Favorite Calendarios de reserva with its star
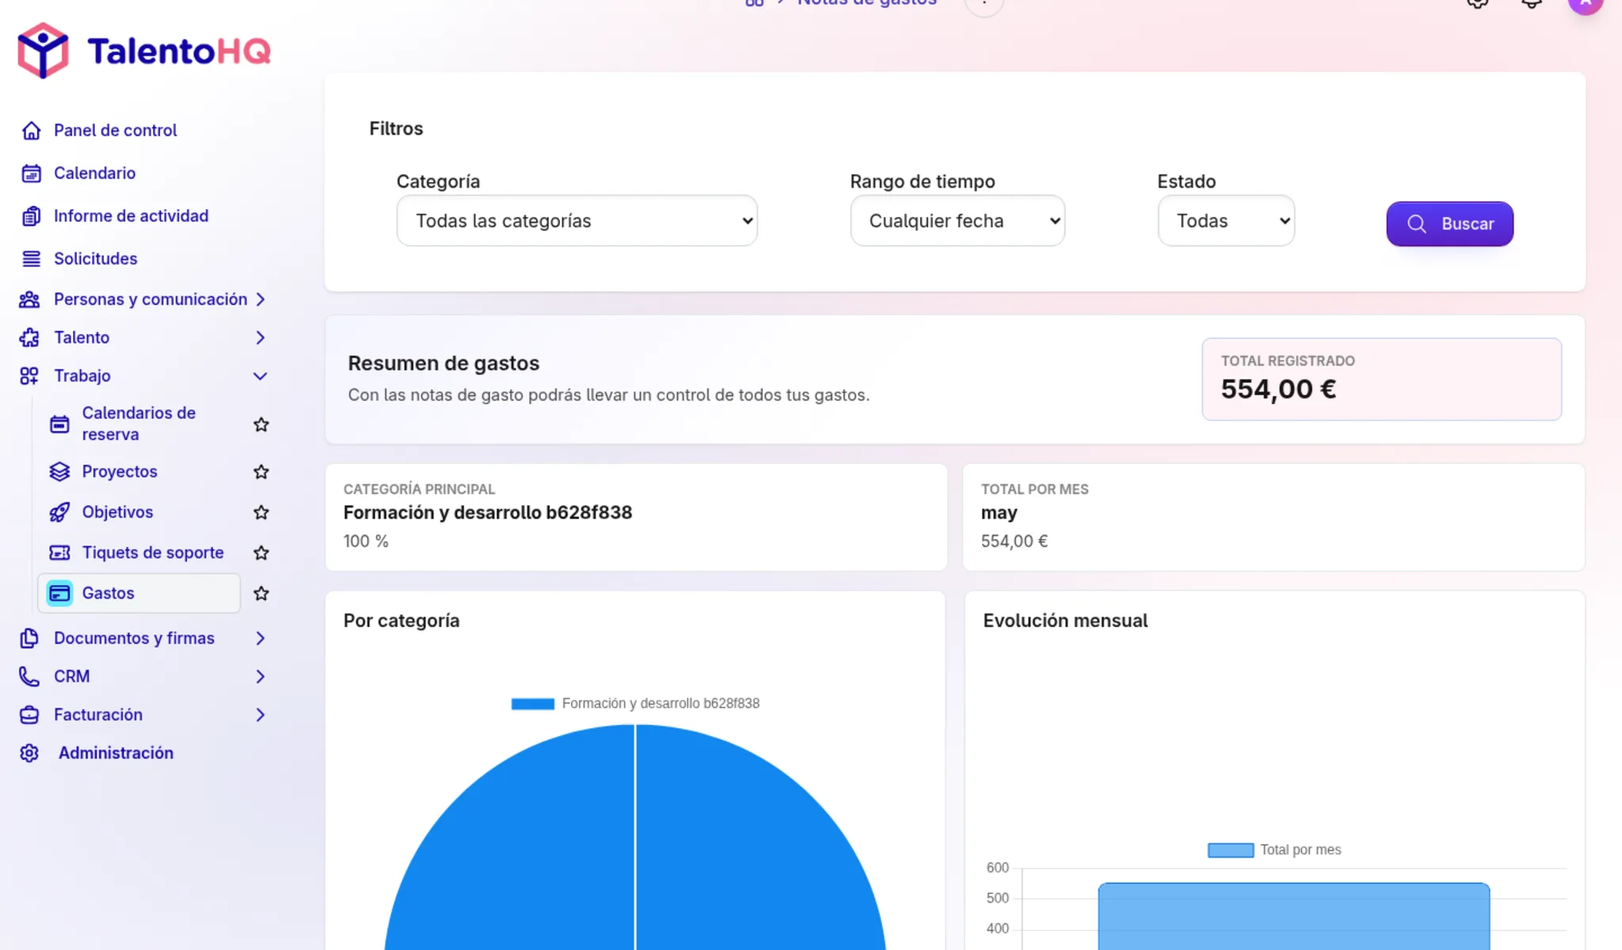Screen dimensions: 1622x950 coord(261,424)
